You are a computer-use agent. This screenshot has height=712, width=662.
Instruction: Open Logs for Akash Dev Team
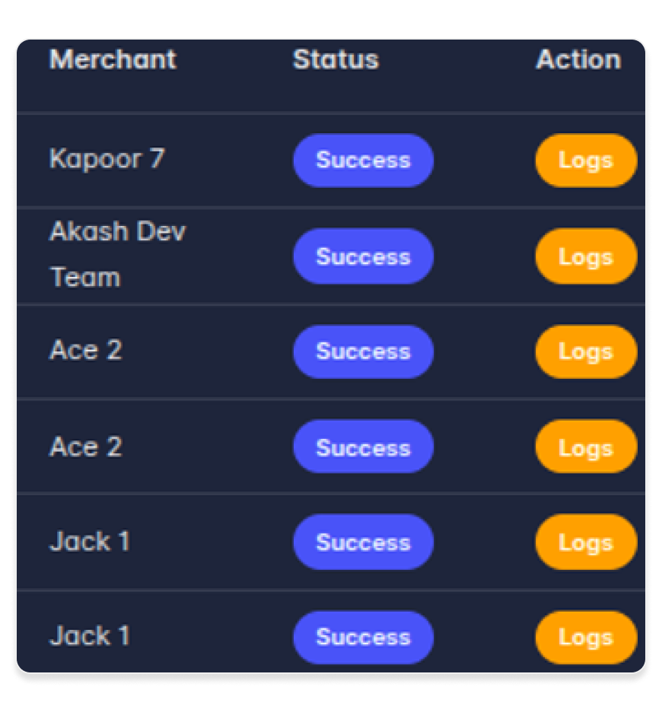(x=585, y=256)
